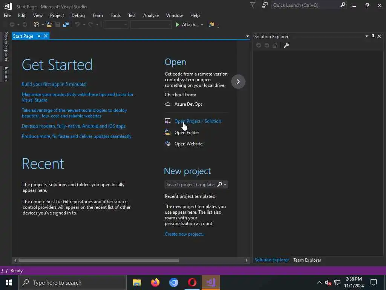Viewport: 386px width, 290px height.
Task: Click the green Attach play button
Action: tap(177, 25)
